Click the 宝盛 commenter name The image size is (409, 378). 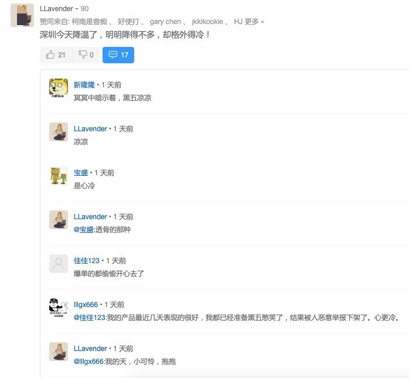[81, 173]
